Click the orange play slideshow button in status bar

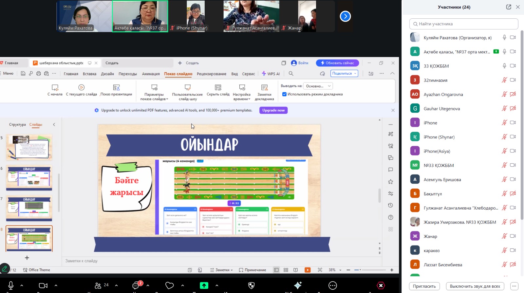point(308,270)
